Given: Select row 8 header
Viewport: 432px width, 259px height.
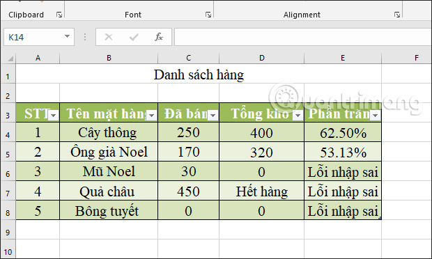Looking at the screenshot, I should (x=8, y=210).
